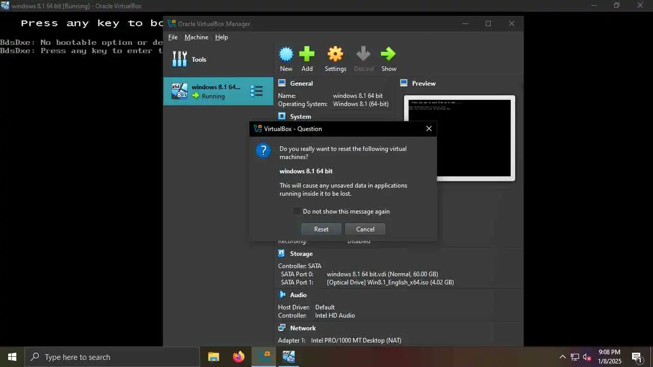The height and width of the screenshot is (367, 653).
Task: Click the Network section icon
Action: pyautogui.click(x=282, y=328)
